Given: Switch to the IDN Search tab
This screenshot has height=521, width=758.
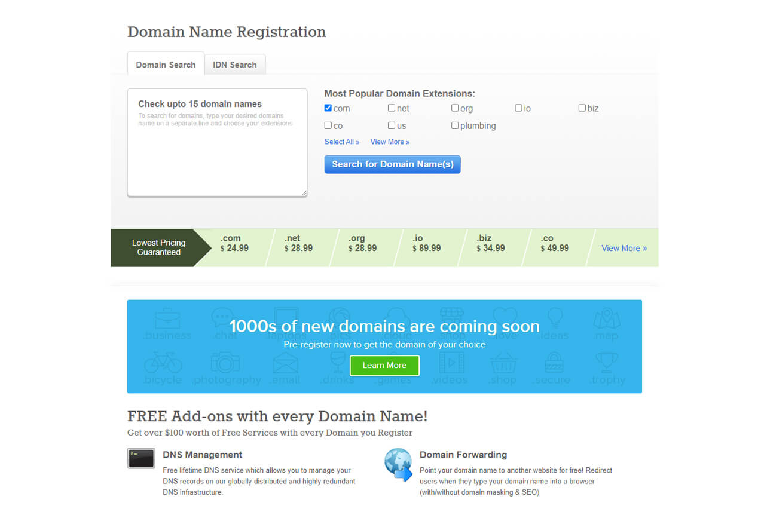Looking at the screenshot, I should coord(235,64).
